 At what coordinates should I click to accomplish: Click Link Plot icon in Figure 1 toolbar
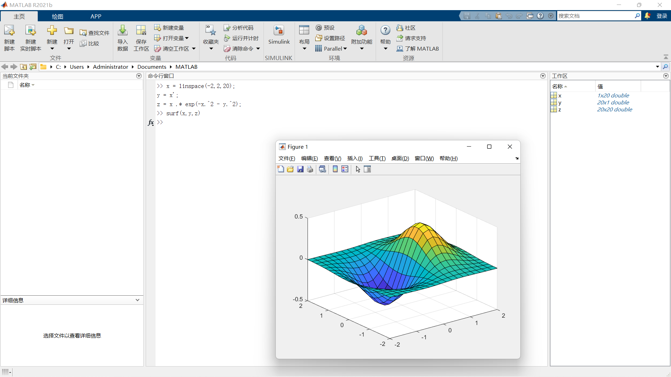(x=323, y=169)
